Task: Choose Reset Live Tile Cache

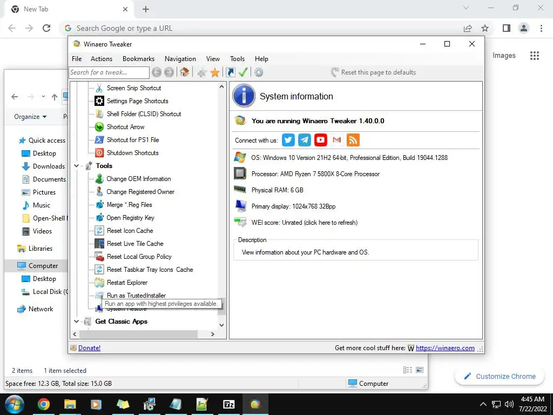Action: [134, 244]
